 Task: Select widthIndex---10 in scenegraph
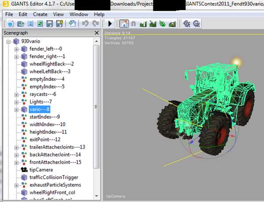tap(48, 124)
